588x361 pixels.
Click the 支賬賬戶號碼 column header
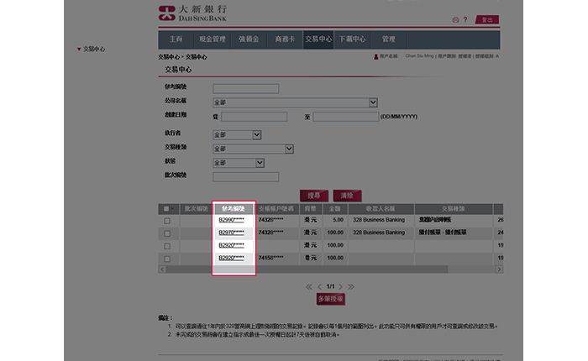coord(276,209)
